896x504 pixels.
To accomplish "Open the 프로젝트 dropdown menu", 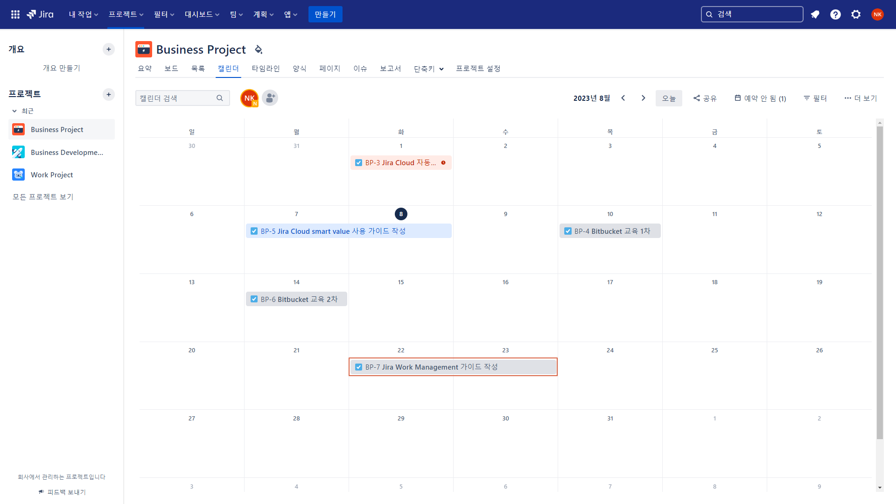I will (126, 14).
